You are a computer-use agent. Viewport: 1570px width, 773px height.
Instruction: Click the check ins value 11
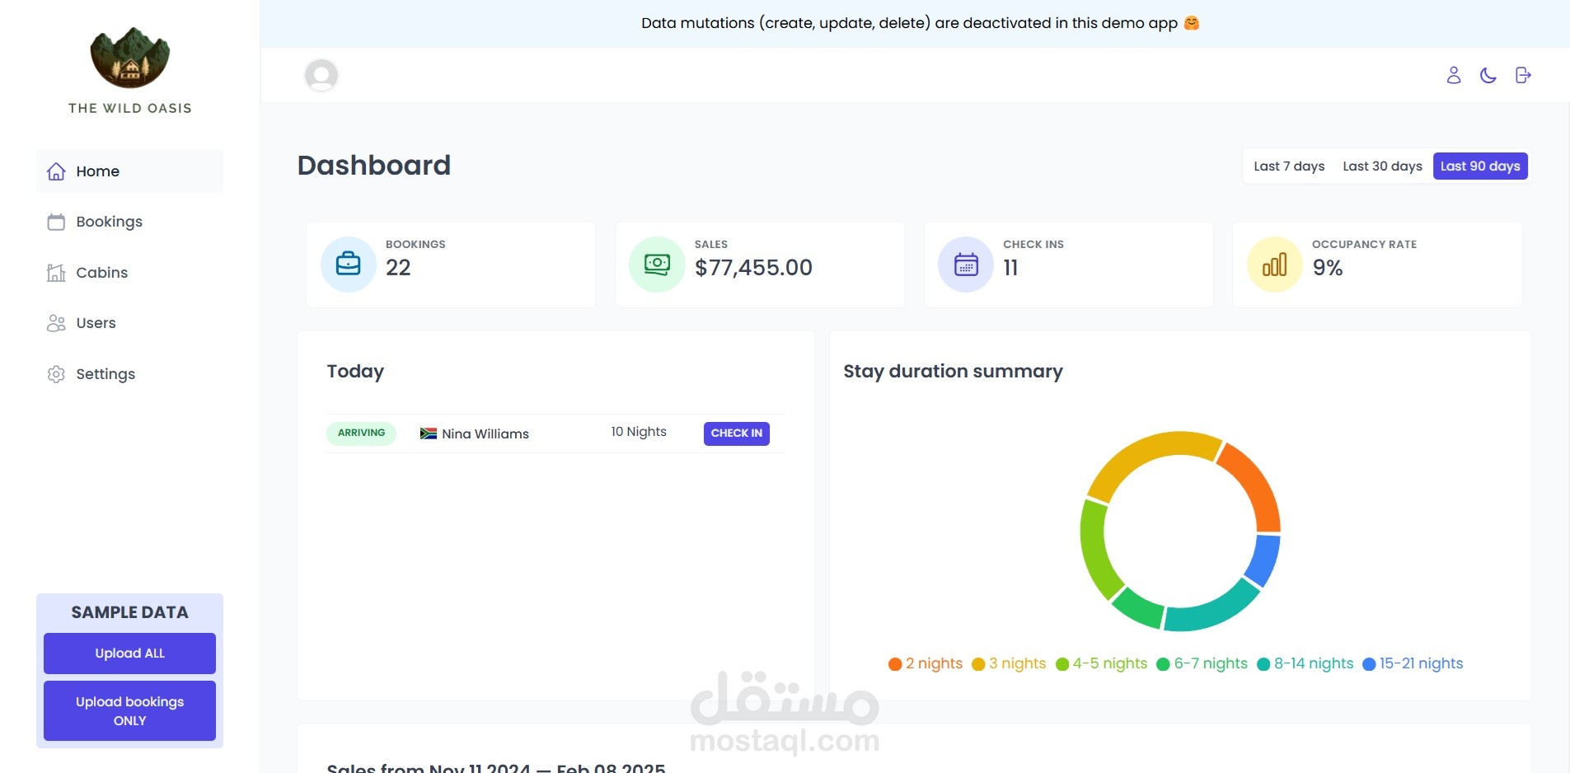pos(1010,268)
